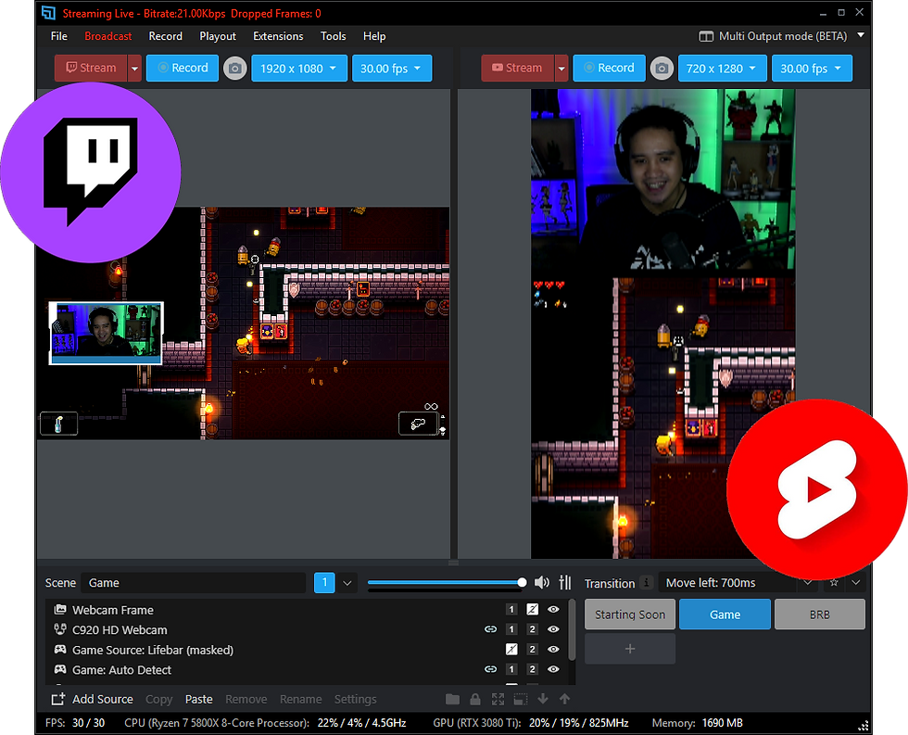Add a new scene with plus button
The image size is (908, 735).
[x=630, y=649]
